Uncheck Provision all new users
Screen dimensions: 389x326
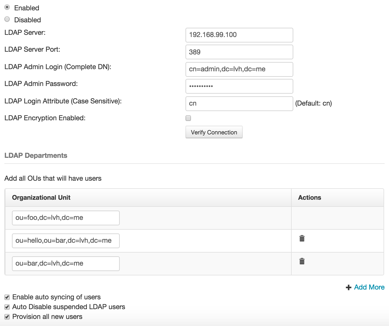7,316
